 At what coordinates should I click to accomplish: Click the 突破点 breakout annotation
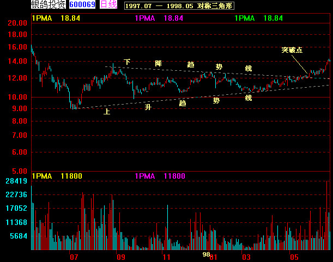292,50
